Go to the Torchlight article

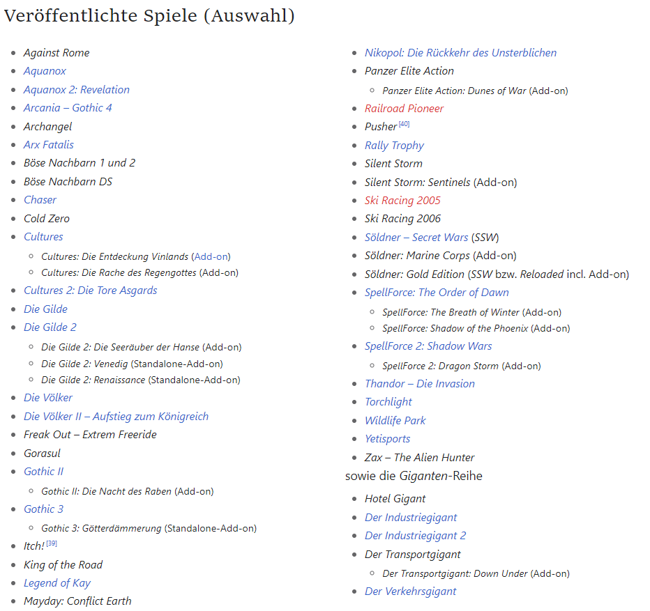[388, 402]
